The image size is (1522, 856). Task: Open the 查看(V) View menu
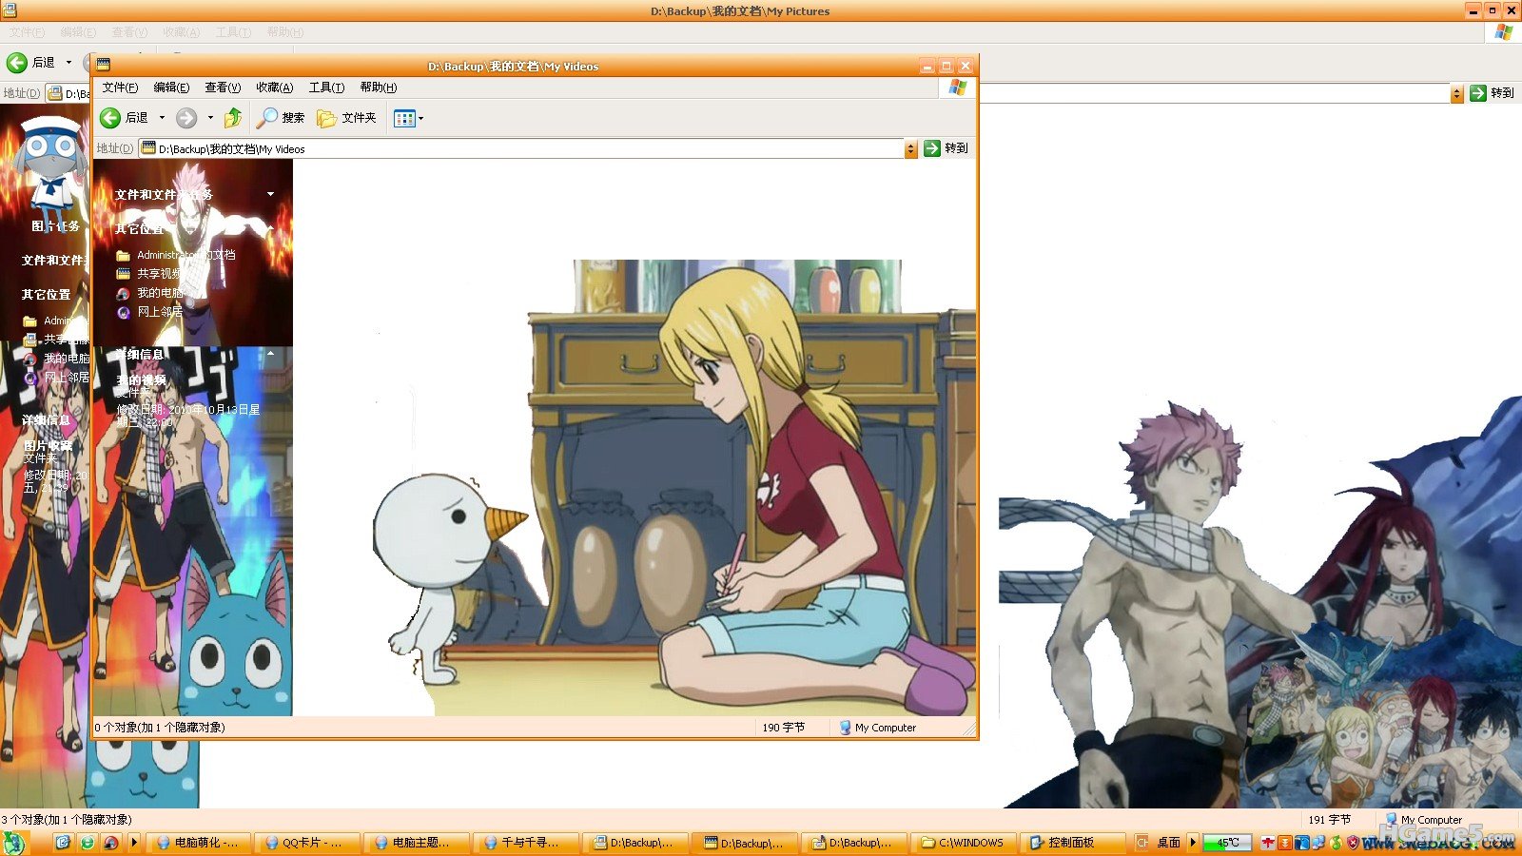223,88
